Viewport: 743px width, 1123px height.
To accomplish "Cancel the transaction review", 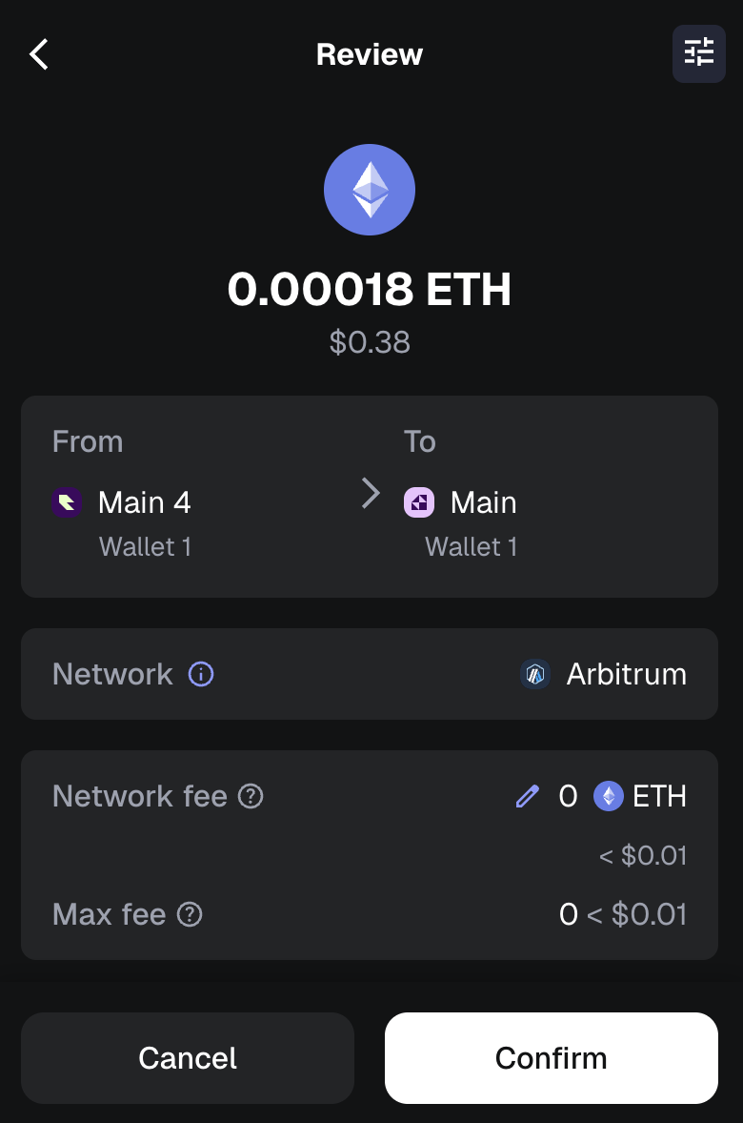I will point(188,1057).
